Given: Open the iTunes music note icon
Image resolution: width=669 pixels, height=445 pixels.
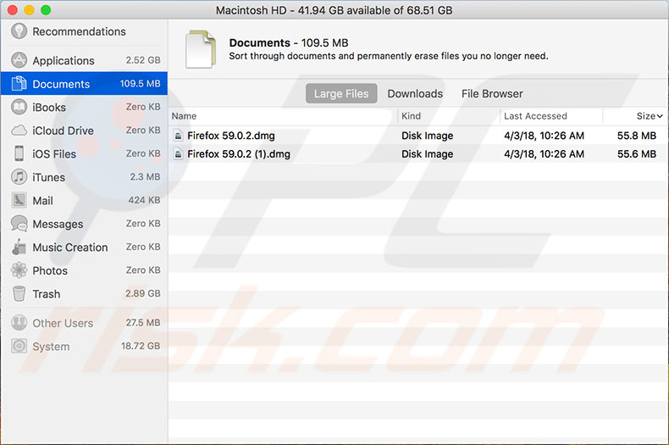Looking at the screenshot, I should pos(19,177).
